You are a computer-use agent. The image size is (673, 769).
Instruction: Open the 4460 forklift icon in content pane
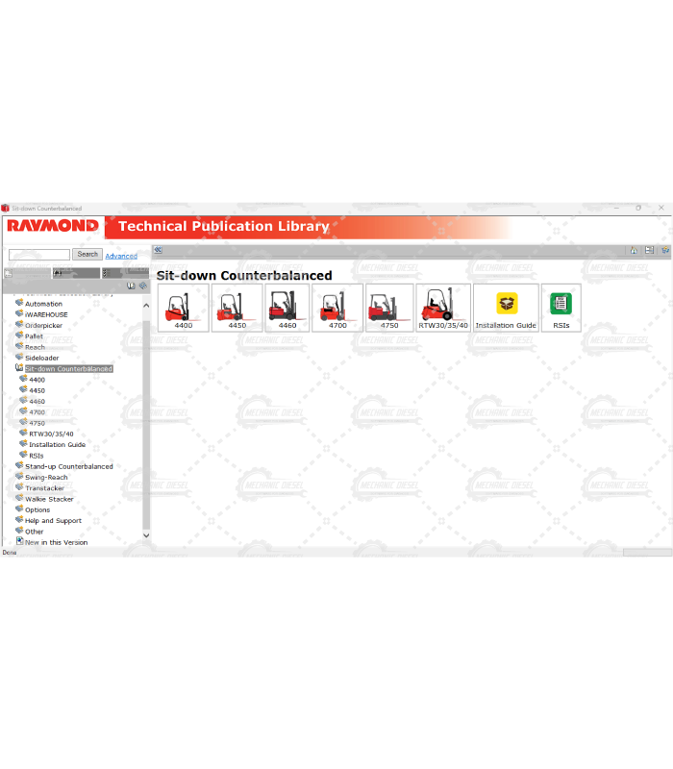click(287, 306)
